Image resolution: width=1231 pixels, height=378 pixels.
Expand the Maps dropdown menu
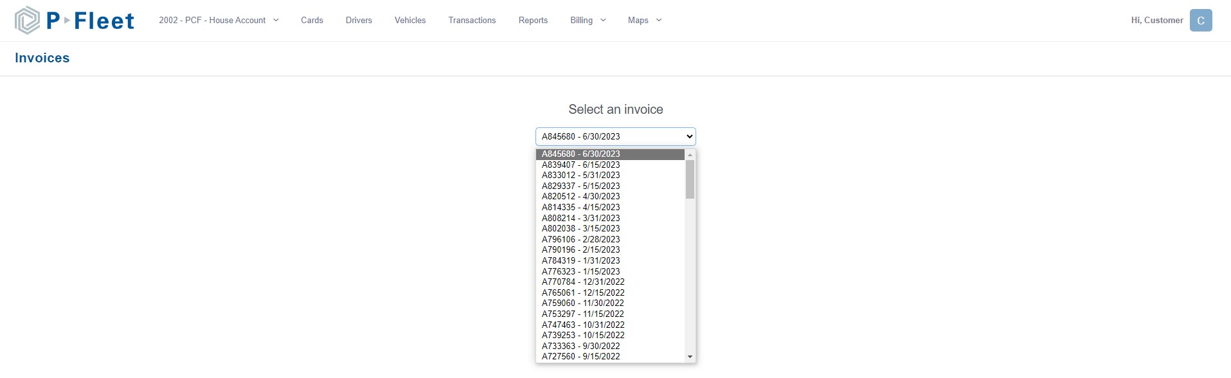[644, 21]
